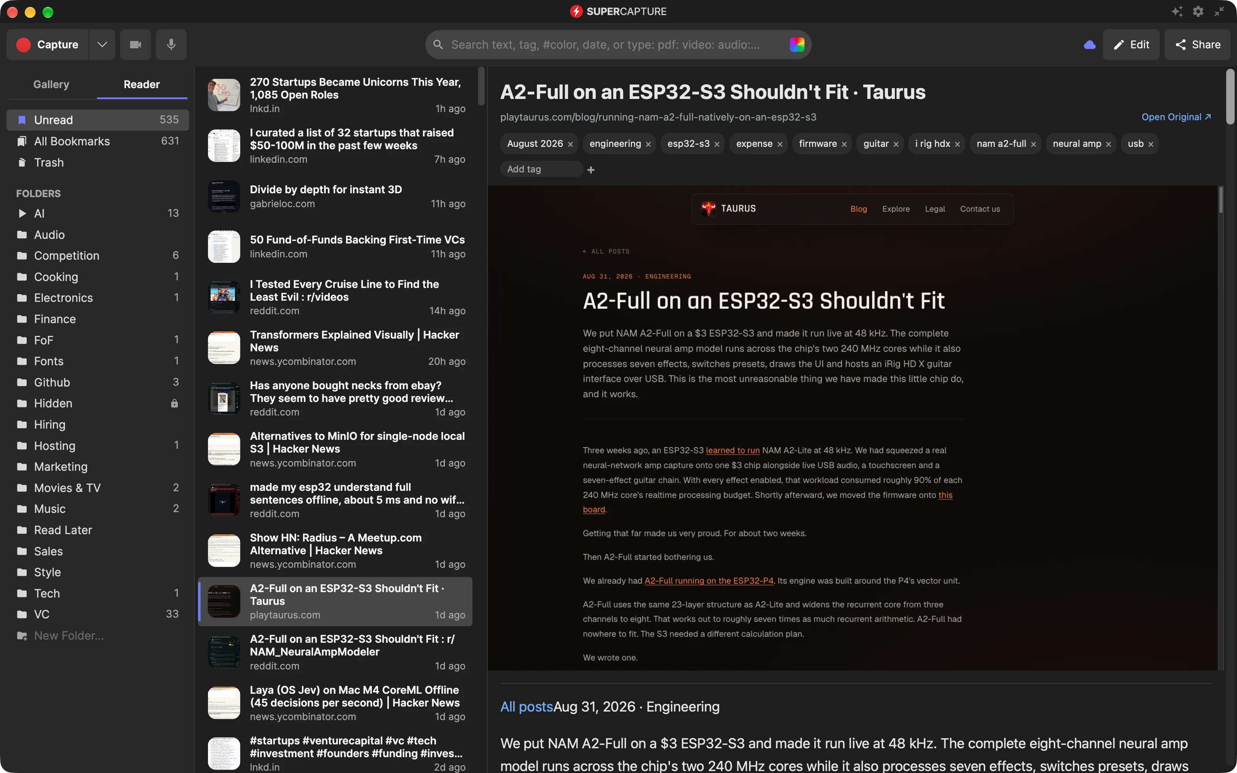
Task: Switch to the Gallery tab
Action: [x=51, y=84]
